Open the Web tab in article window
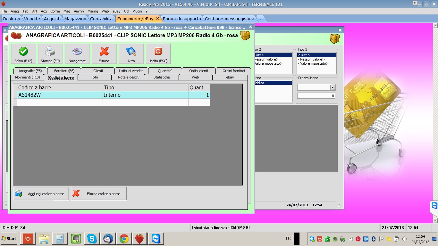 [x=195, y=77]
